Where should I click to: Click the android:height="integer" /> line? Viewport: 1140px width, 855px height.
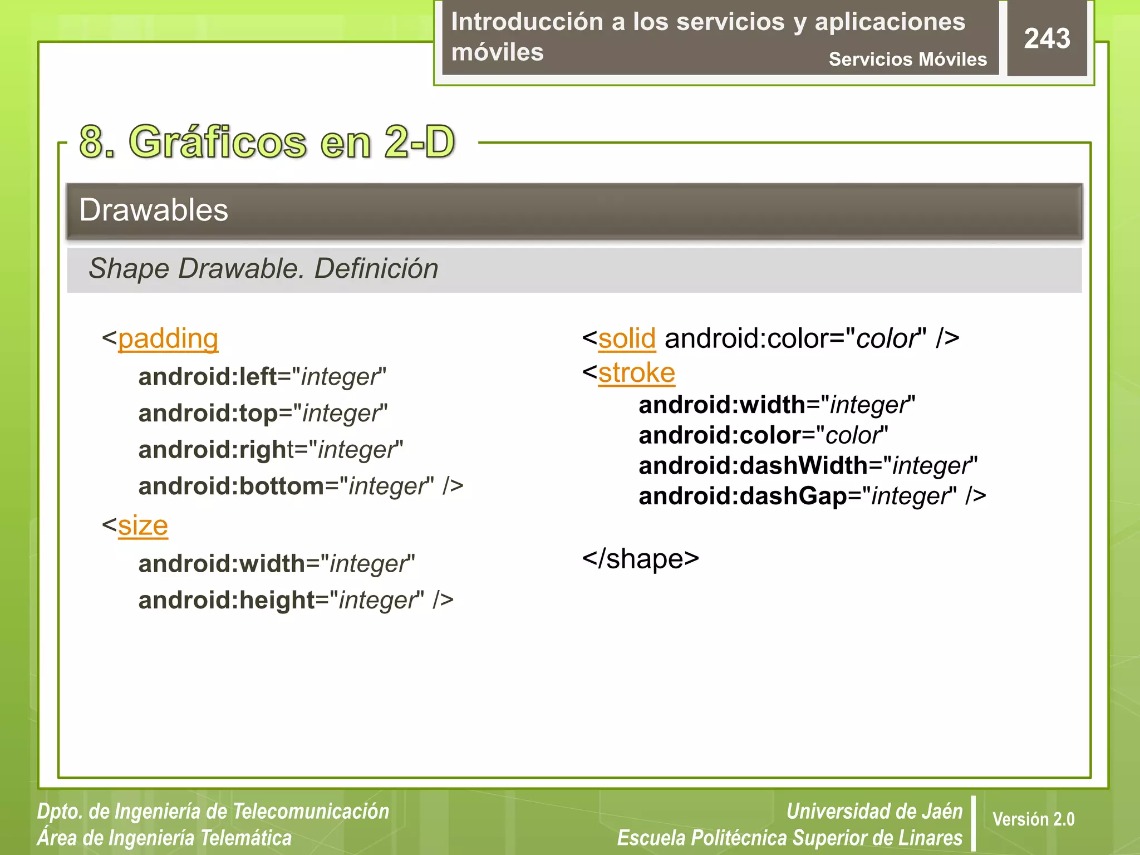pyautogui.click(x=296, y=601)
